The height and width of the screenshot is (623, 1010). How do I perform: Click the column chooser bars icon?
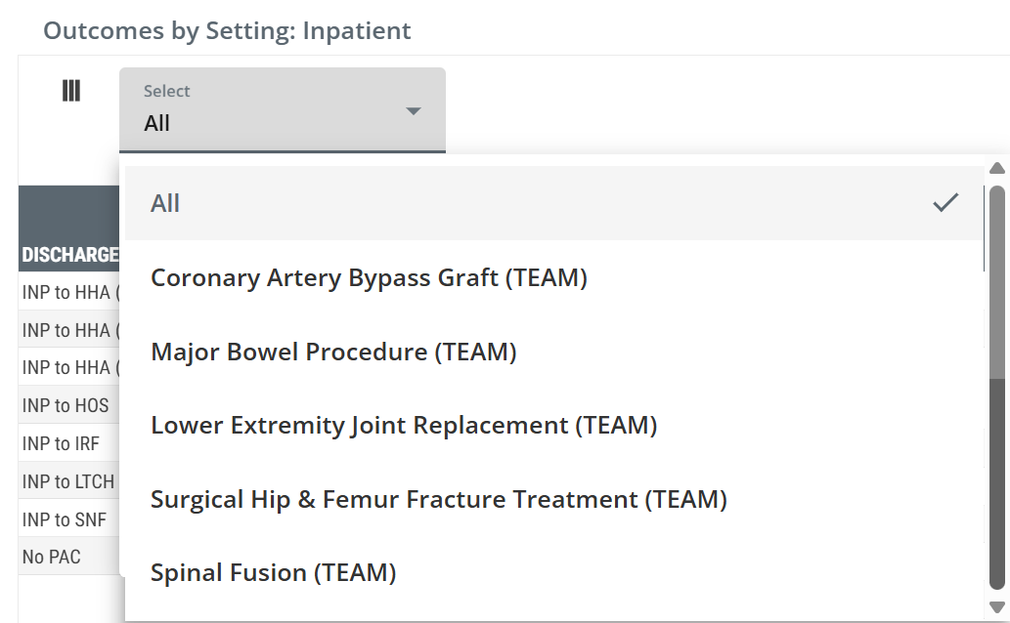tap(70, 91)
